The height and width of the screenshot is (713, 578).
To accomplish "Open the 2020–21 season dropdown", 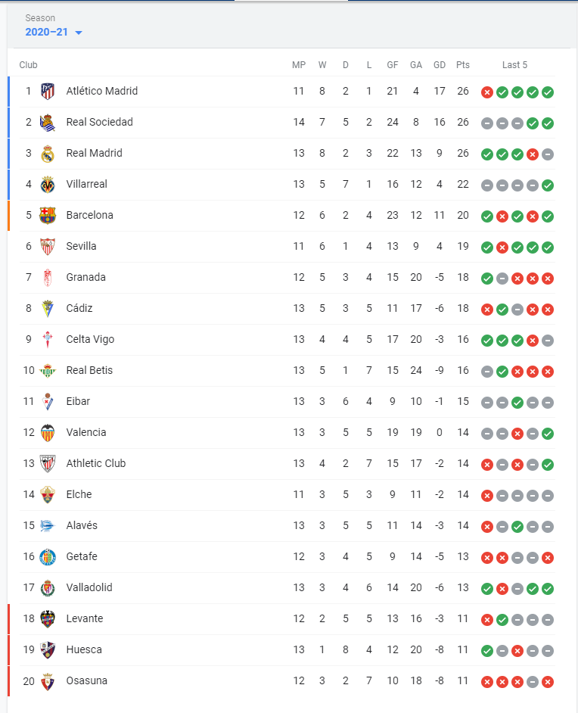I will (54, 32).
